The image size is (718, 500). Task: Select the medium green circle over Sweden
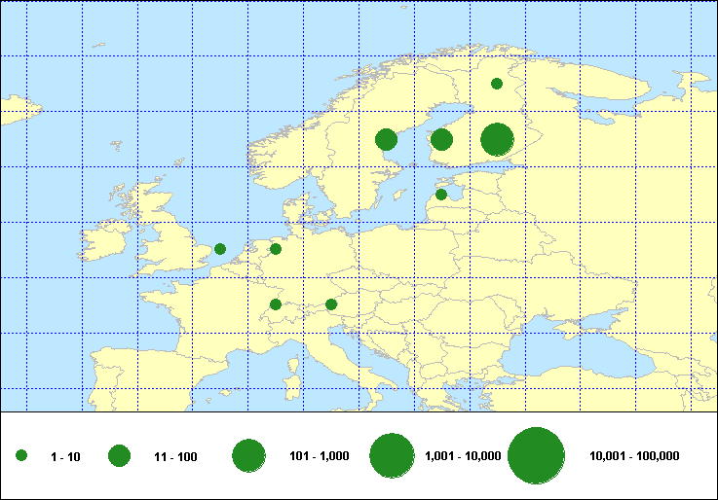(x=386, y=139)
